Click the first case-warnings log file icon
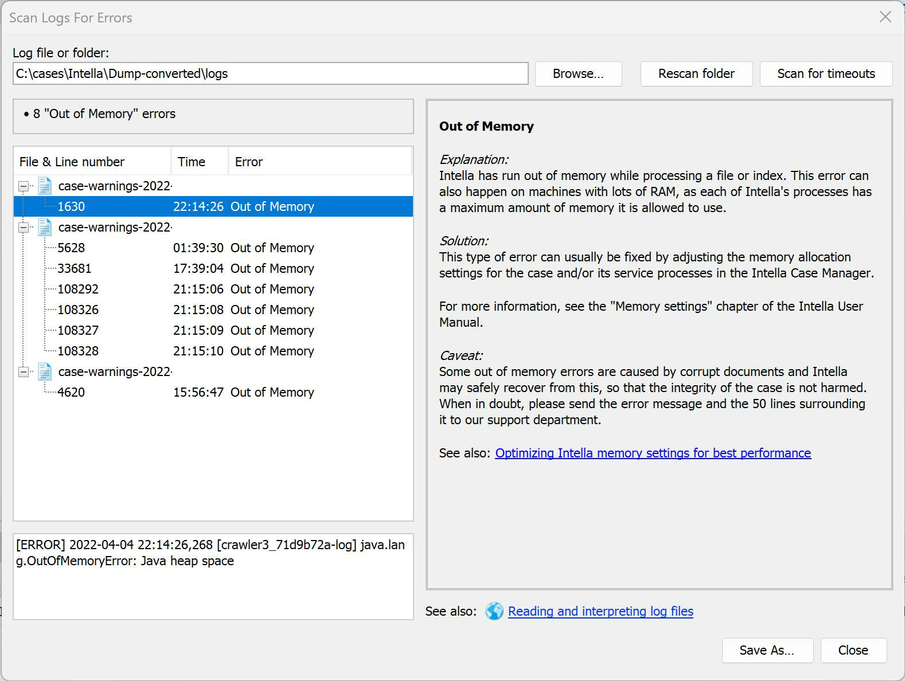 (x=45, y=186)
